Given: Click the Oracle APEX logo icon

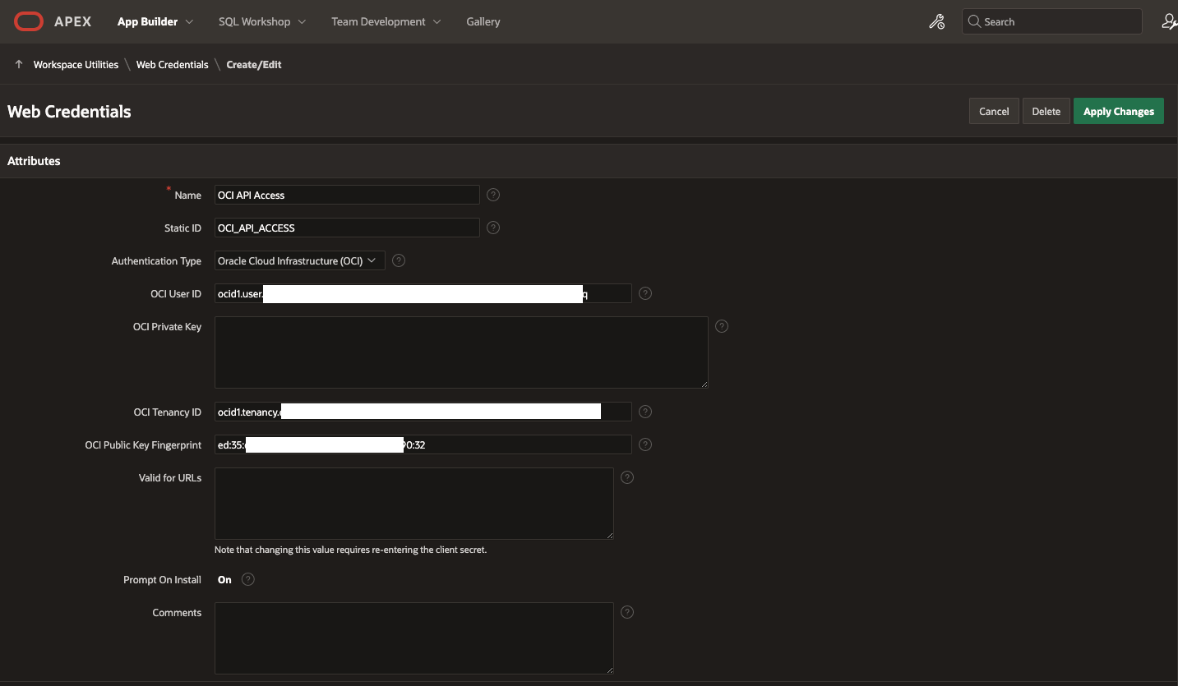Looking at the screenshot, I should tap(28, 21).
